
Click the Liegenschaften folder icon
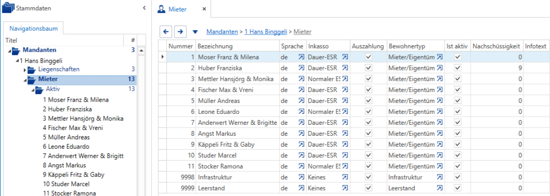tap(31, 69)
